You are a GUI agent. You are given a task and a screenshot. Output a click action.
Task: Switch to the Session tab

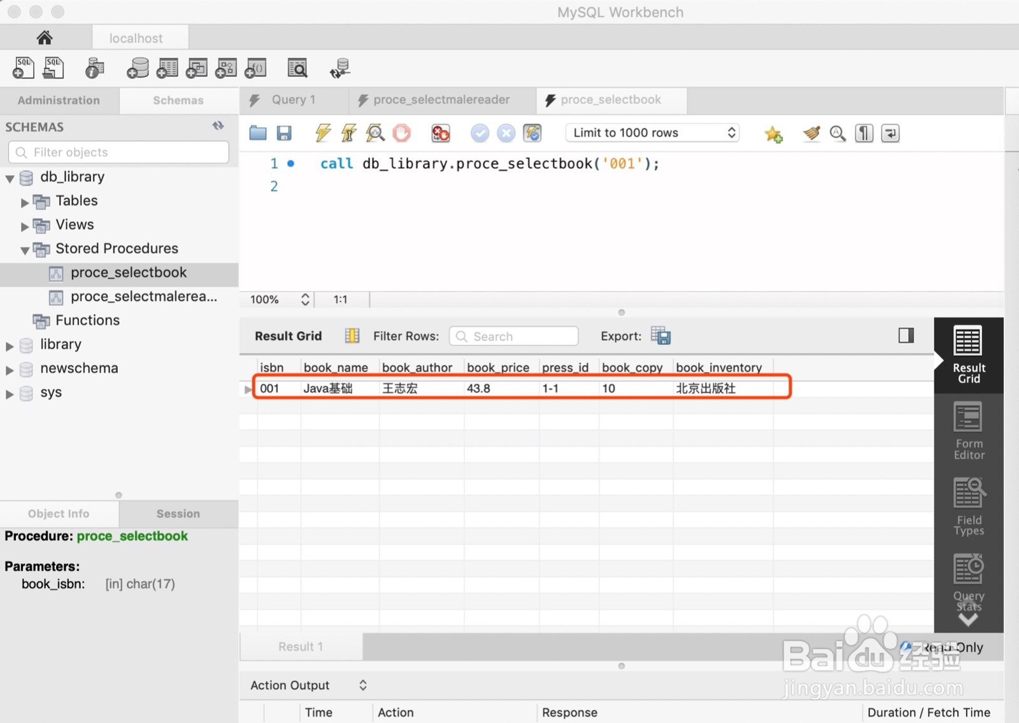coord(178,514)
